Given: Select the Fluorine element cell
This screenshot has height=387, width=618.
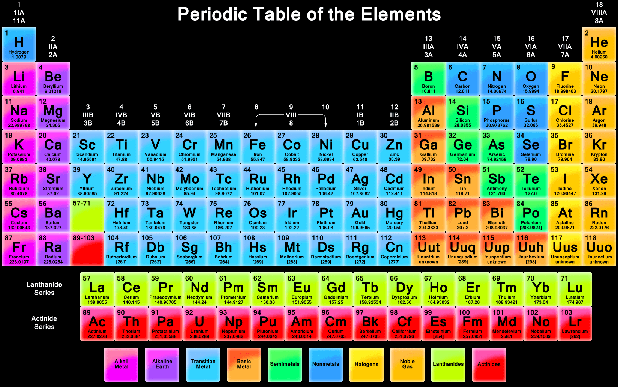Looking at the screenshot, I should [x=565, y=78].
